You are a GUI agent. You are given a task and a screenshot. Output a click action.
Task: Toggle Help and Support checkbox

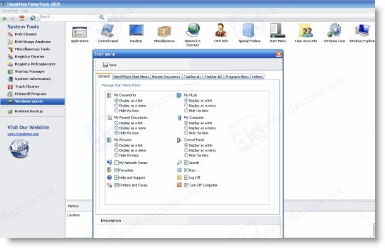[x=116, y=178]
